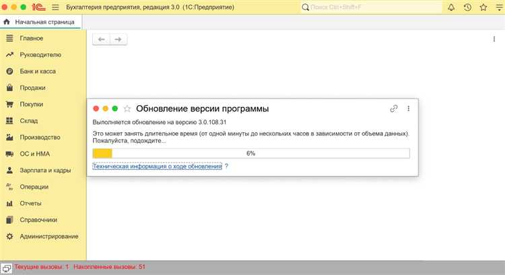The width and height of the screenshot is (505, 275).
Task: Open history clock icon
Action: click(x=467, y=7)
